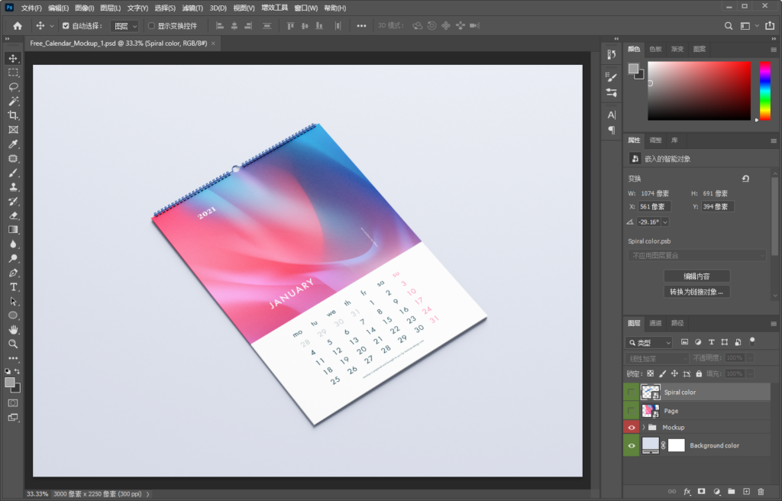Select the Hand tool
The width and height of the screenshot is (782, 501).
14,330
